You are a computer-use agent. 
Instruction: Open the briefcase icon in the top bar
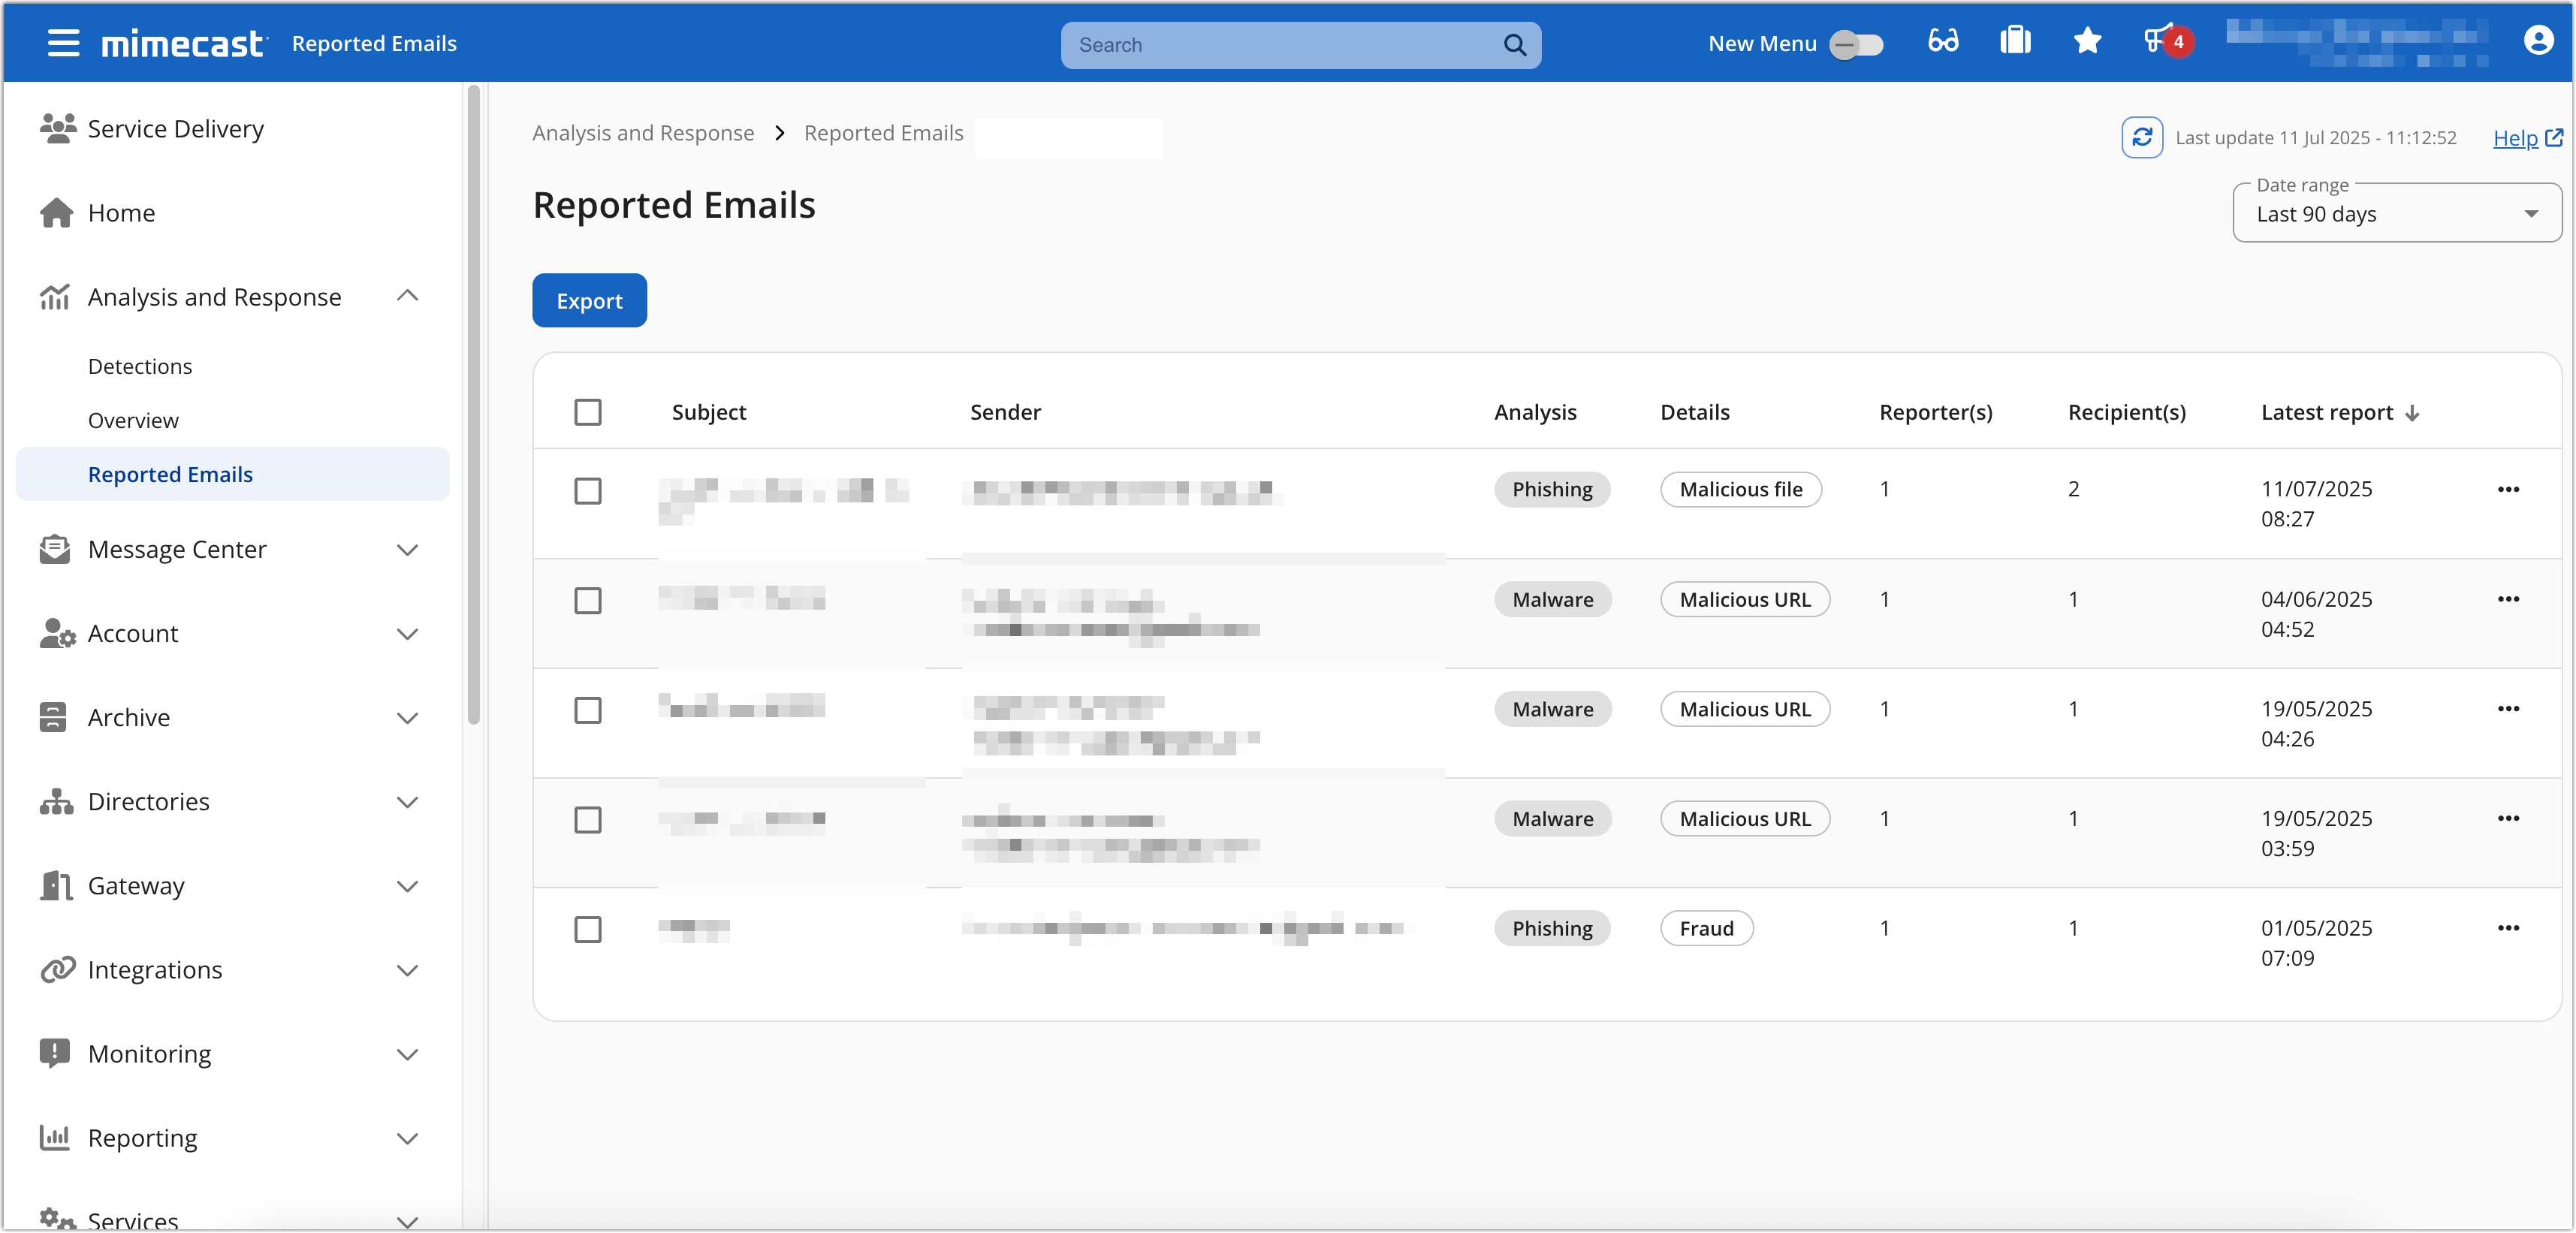pos(2015,41)
